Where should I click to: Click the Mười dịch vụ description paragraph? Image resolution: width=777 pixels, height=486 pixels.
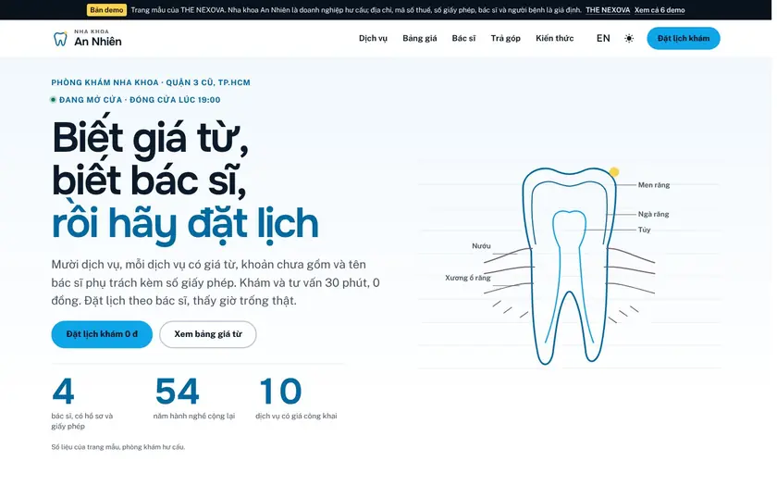(x=216, y=282)
